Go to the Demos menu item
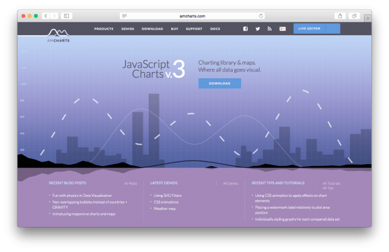 (x=127, y=29)
